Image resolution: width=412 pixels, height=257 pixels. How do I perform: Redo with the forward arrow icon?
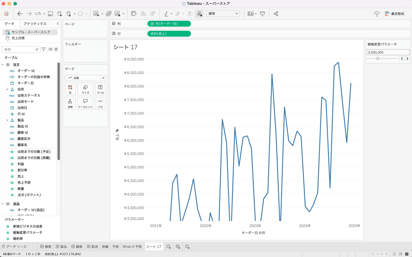[x=29, y=14]
